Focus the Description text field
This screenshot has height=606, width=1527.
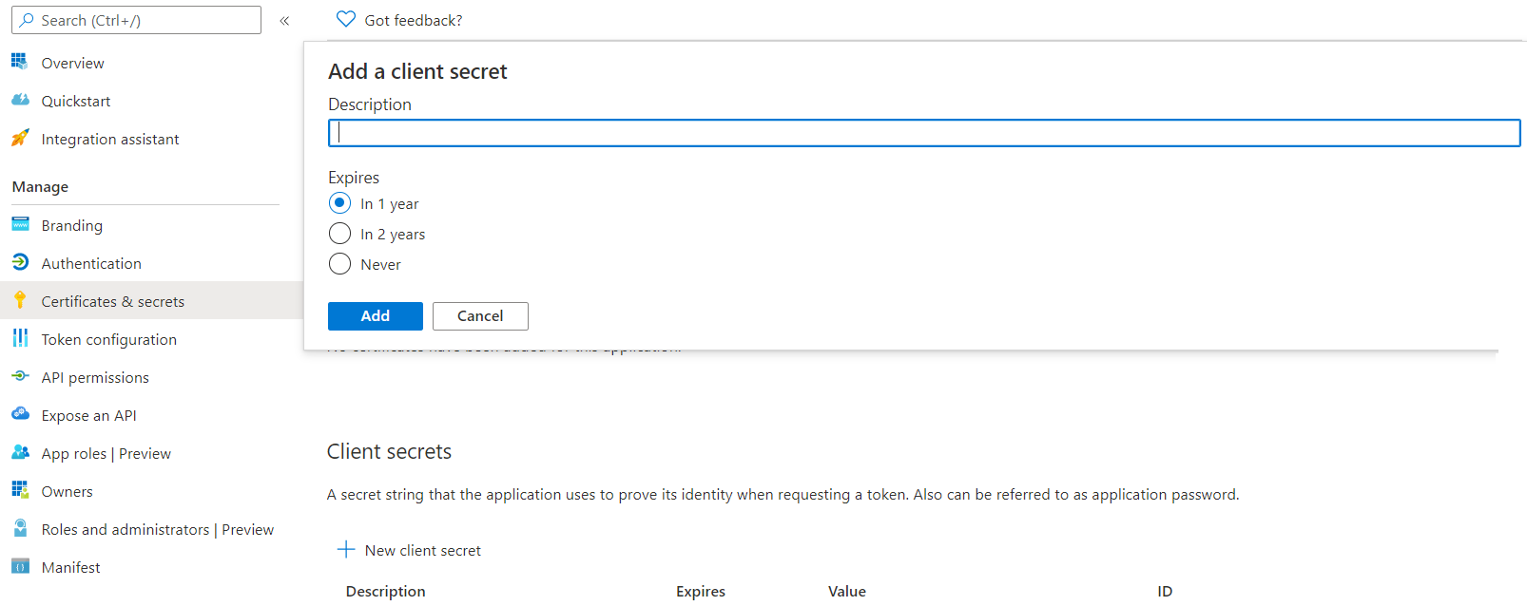pyautogui.click(x=923, y=133)
